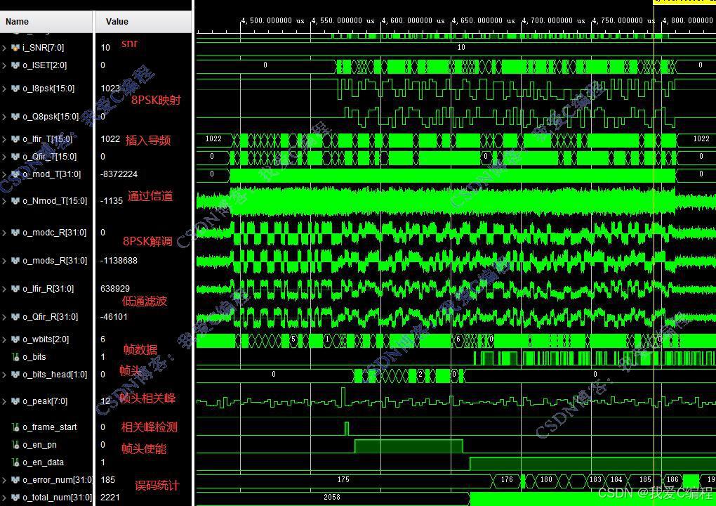Select the o_Q8psk[15:0] signal icon
716x506 pixels.
tap(15, 117)
